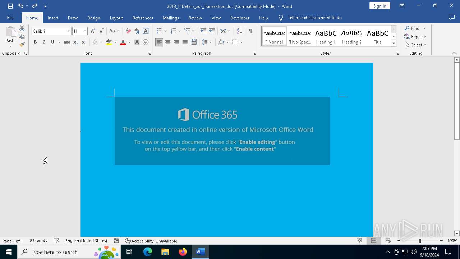Justify the paragraph text
The width and height of the screenshot is (460, 259).
point(185,42)
